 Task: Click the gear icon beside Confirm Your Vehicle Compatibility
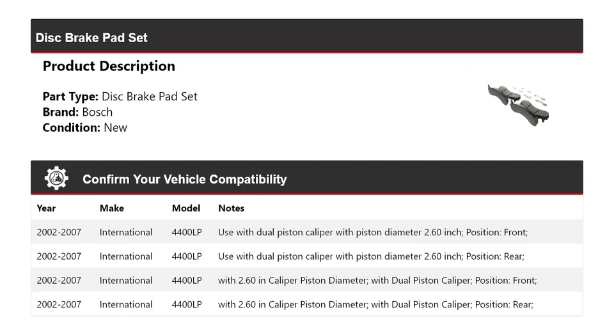[56, 178]
